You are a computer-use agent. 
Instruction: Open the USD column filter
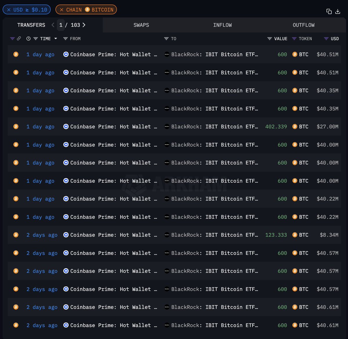pyautogui.click(x=326, y=39)
